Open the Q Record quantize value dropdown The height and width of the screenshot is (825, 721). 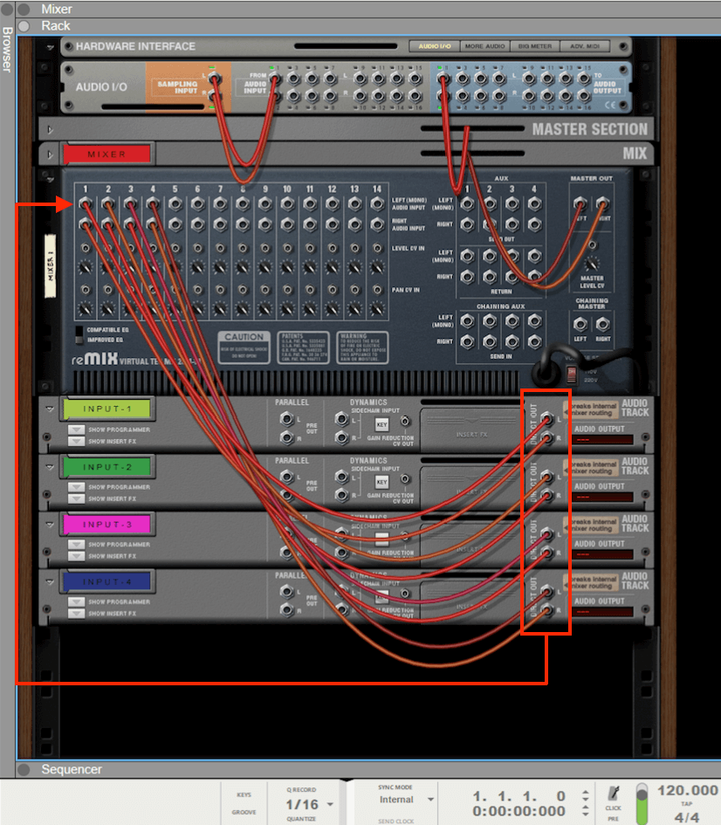(x=330, y=804)
